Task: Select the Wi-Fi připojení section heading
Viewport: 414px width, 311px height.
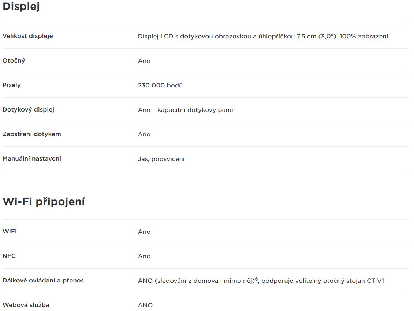Action: click(x=44, y=202)
